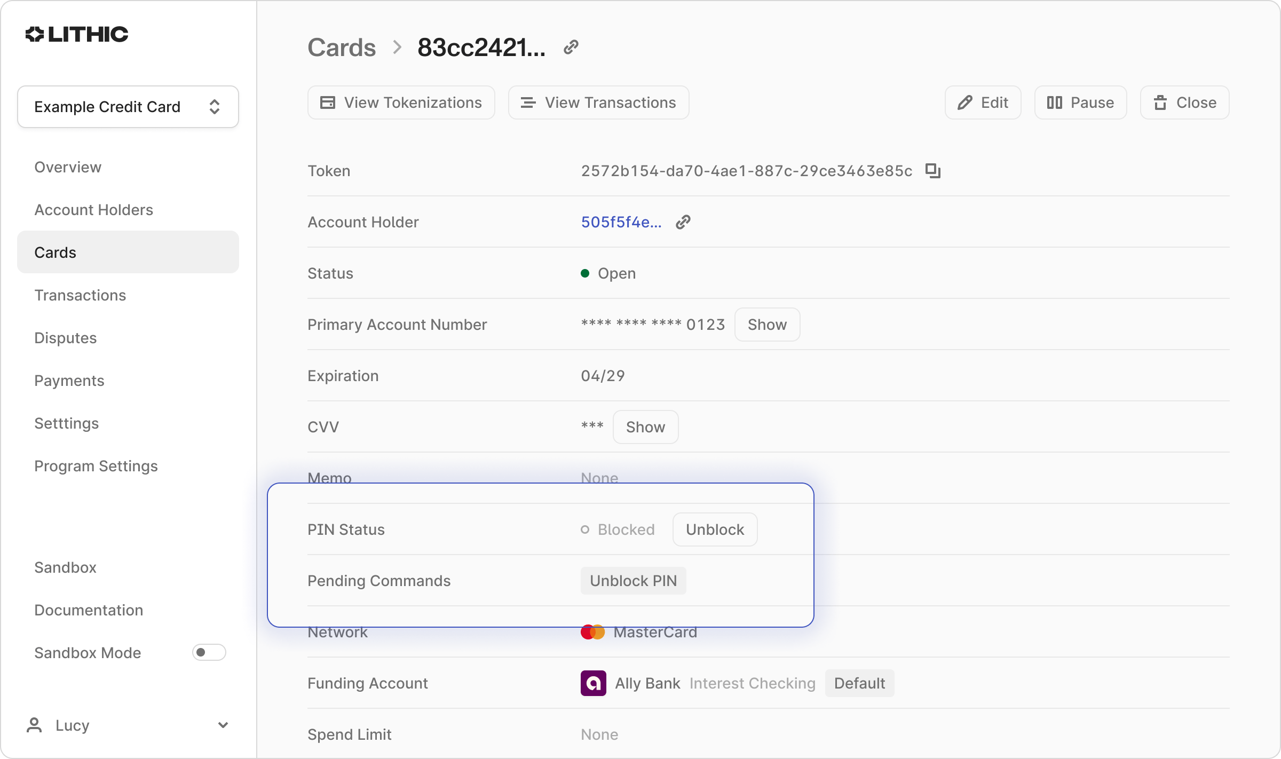Copy the card token value
Screen dimensions: 1281x759
[x=932, y=170]
